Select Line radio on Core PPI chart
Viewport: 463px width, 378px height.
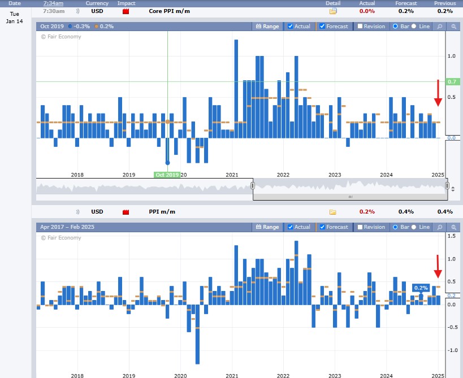(x=414, y=26)
